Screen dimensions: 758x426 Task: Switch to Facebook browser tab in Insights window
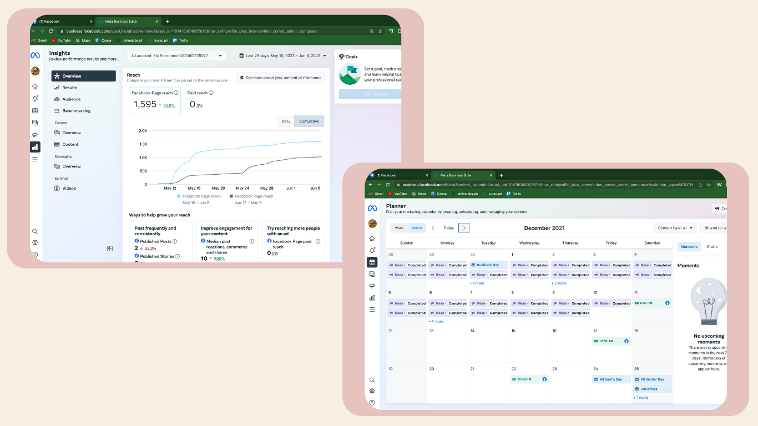tap(62, 22)
